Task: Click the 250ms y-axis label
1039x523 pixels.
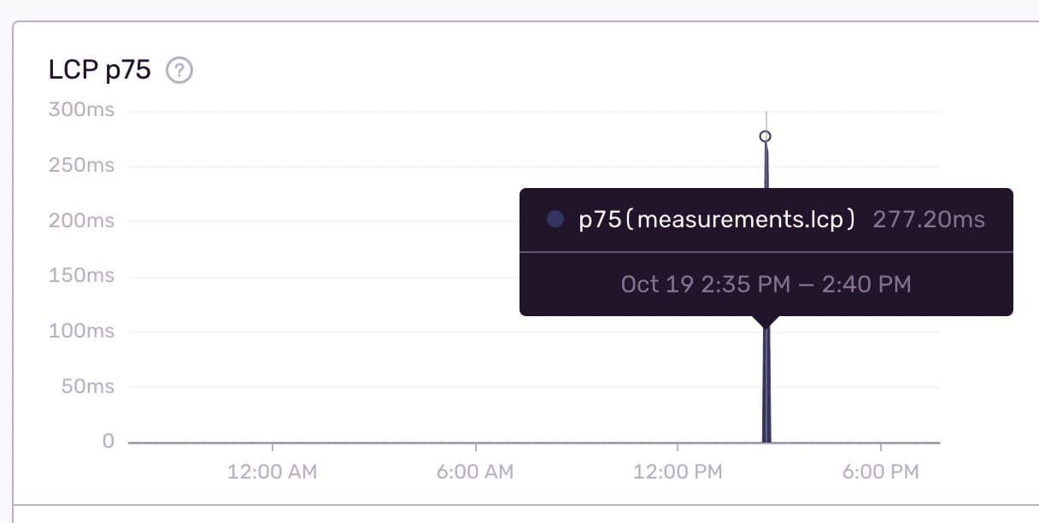Action: [82, 166]
